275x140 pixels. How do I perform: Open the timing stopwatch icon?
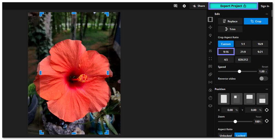(x=210, y=98)
